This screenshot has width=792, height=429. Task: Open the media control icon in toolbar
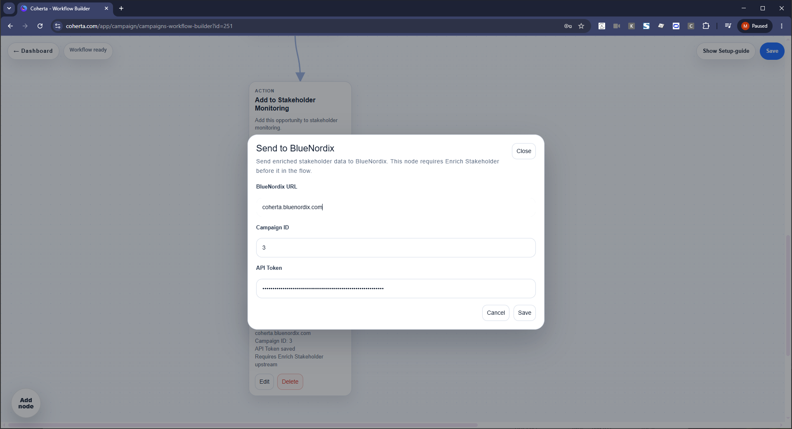pos(728,26)
